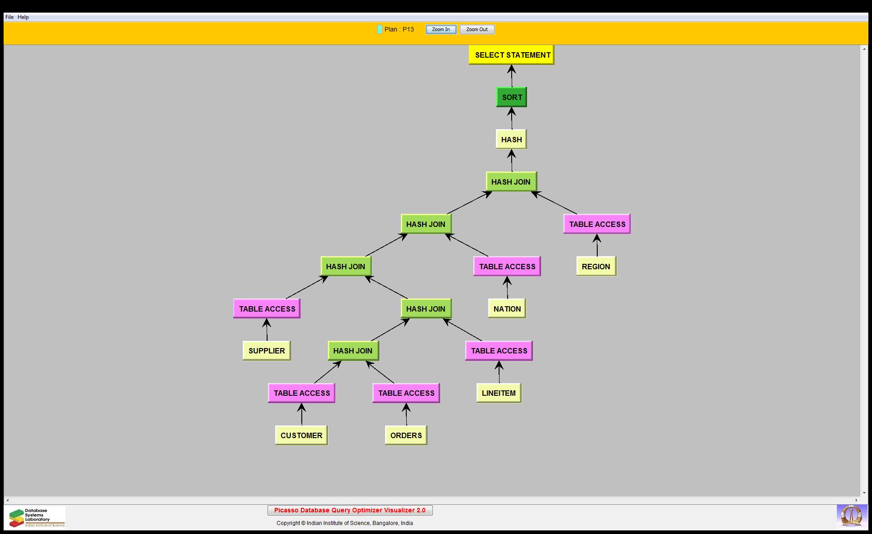This screenshot has width=872, height=534.
Task: Select the green SORT node
Action: coord(511,97)
